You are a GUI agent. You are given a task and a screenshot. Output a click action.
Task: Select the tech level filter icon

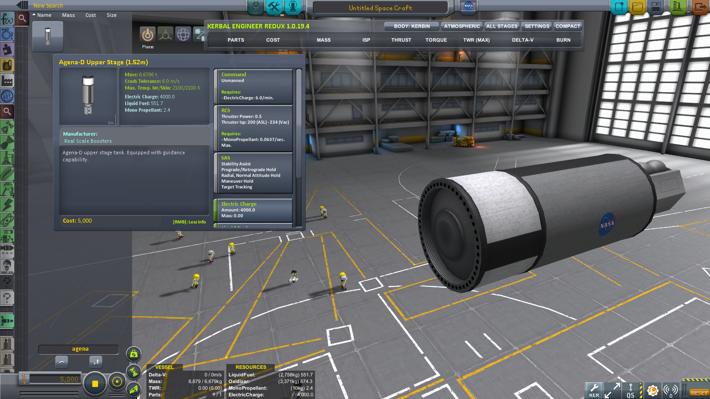point(7,96)
